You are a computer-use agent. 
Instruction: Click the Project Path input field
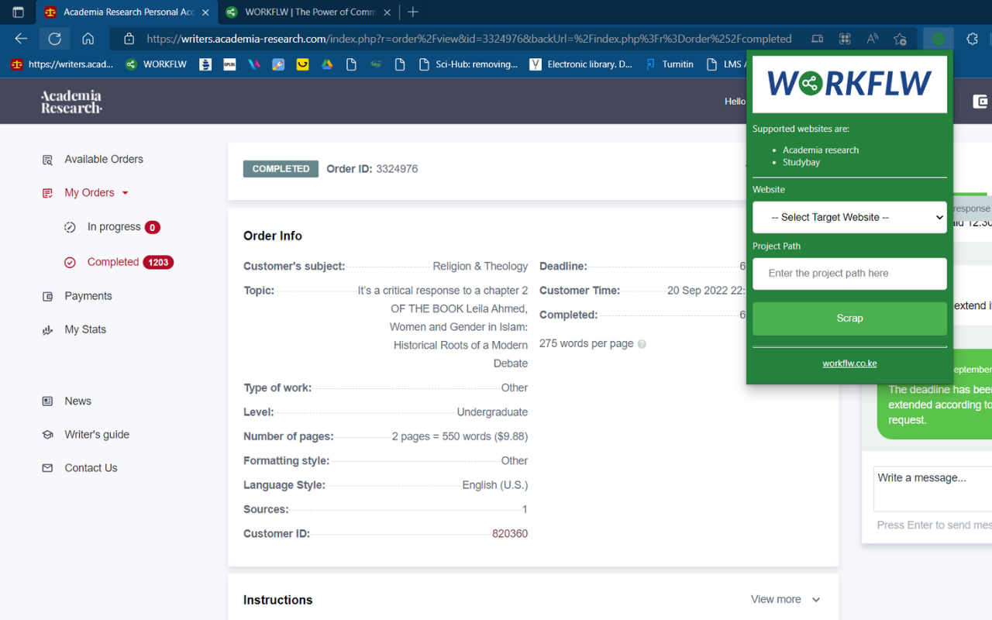(x=849, y=274)
